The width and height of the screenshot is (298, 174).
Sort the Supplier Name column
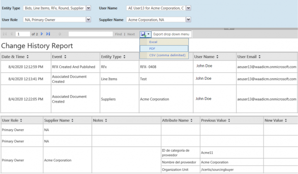[x=72, y=120]
